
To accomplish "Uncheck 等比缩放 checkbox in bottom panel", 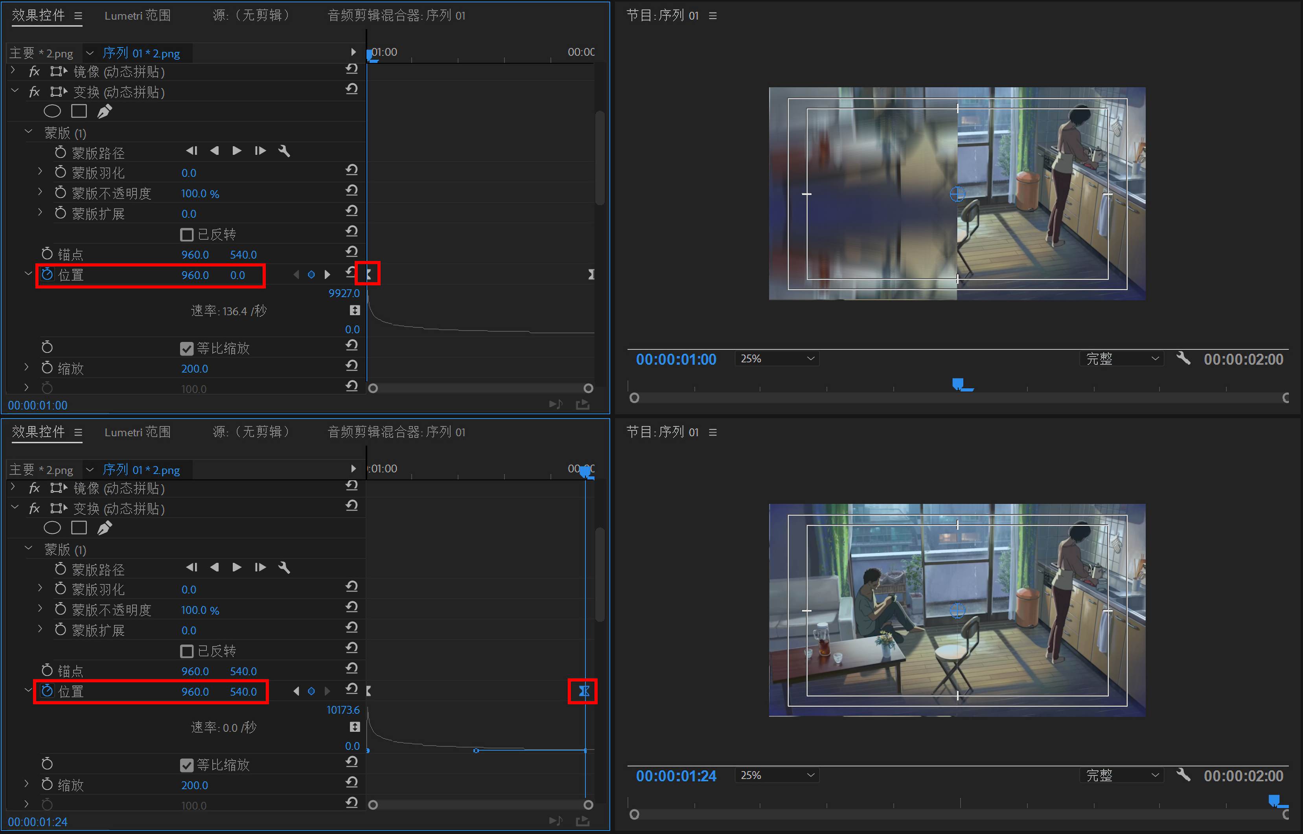I will point(186,765).
